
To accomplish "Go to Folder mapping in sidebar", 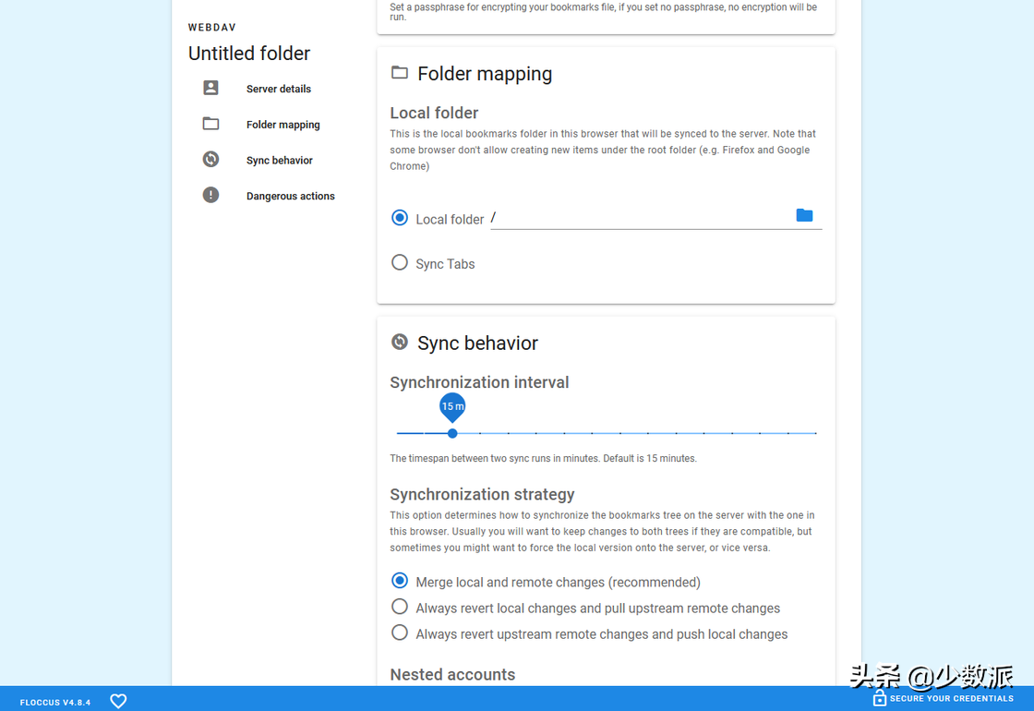I will coord(283,124).
